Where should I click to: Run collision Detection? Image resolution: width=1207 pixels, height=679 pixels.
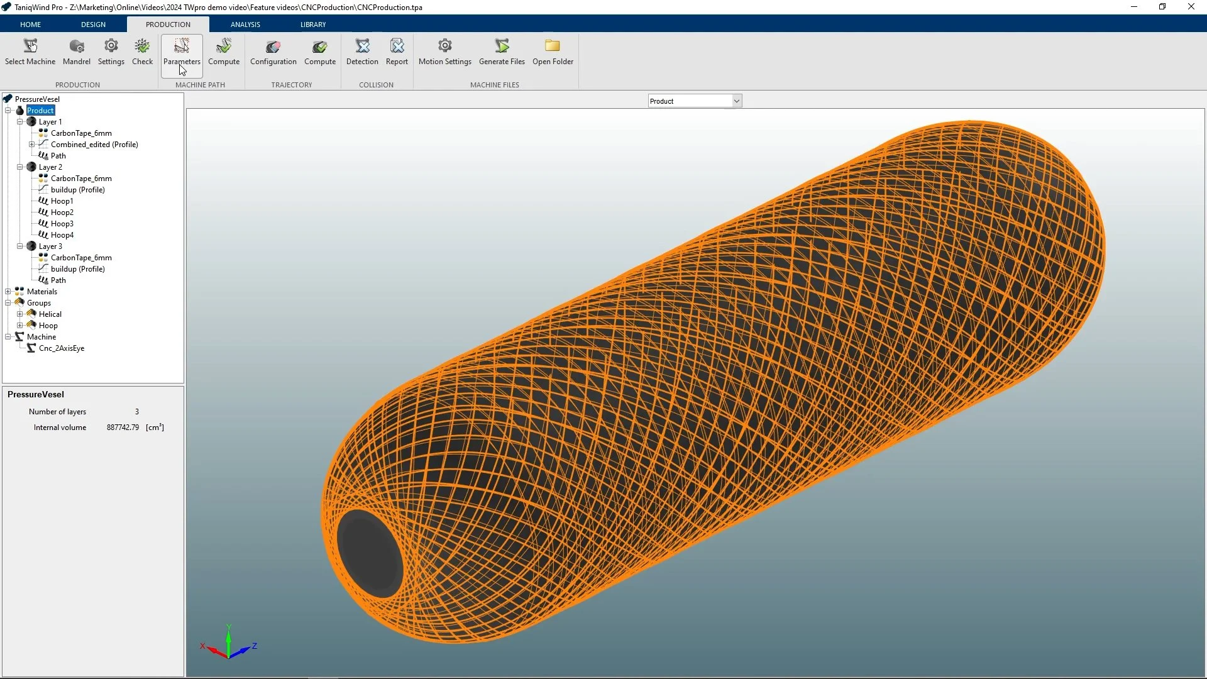click(362, 52)
